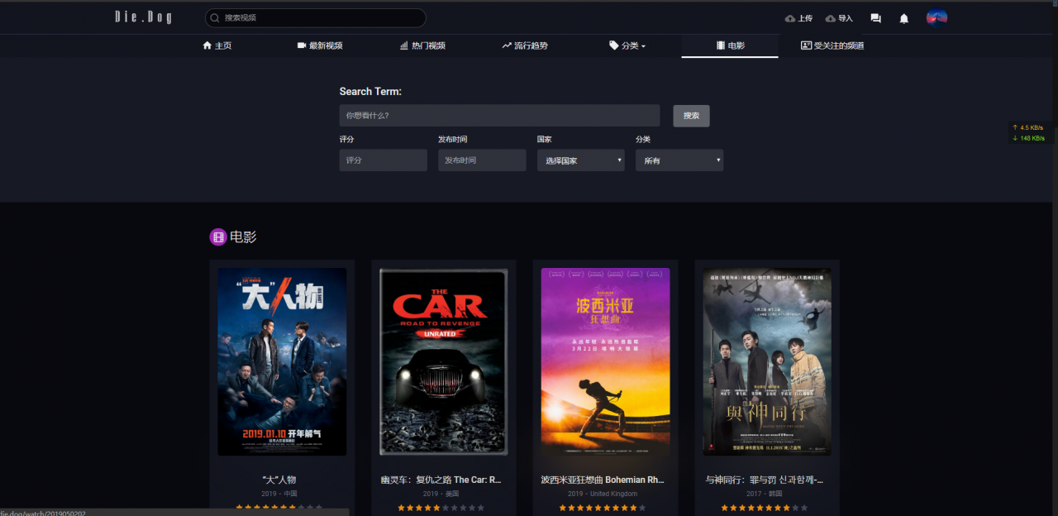The height and width of the screenshot is (516, 1058).
Task: Click the import cloud download icon
Action: (x=831, y=18)
